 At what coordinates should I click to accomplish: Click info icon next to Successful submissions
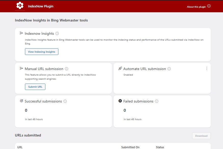[x=65, y=101]
